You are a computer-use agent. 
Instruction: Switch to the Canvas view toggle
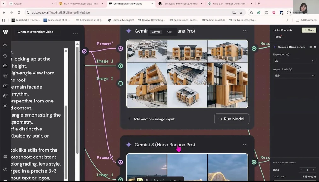pyautogui.click(x=156, y=32)
